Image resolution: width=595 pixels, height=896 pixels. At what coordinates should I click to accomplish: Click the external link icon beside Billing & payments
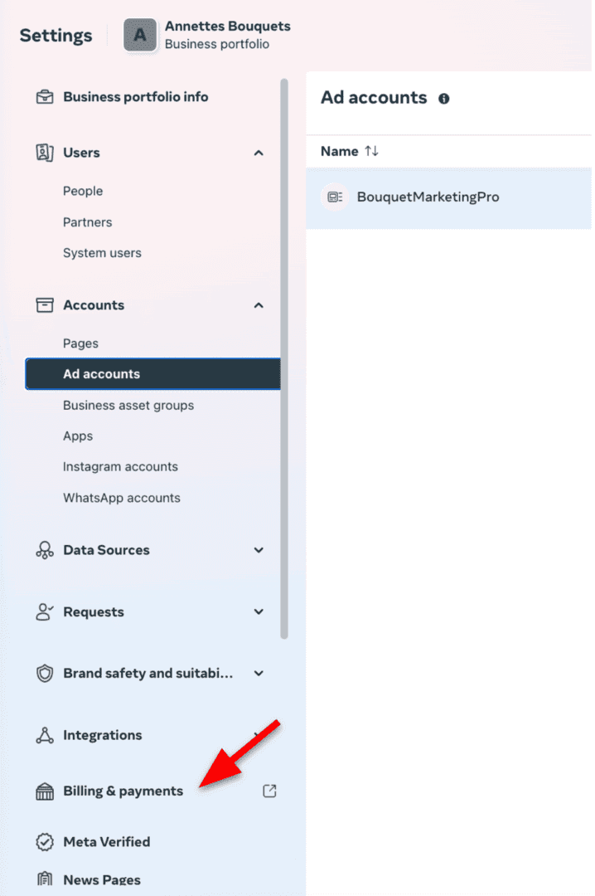coord(269,791)
